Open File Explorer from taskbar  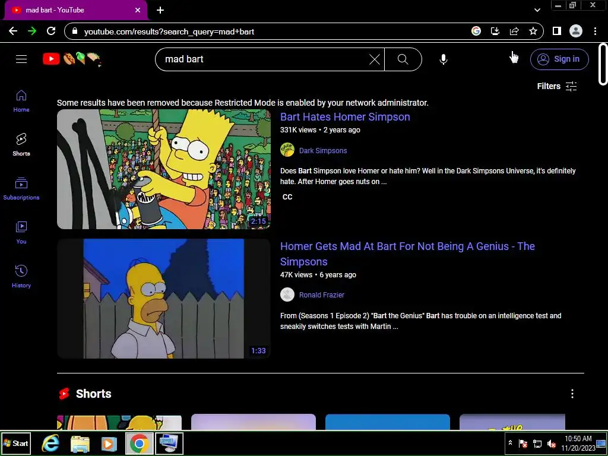click(80, 443)
